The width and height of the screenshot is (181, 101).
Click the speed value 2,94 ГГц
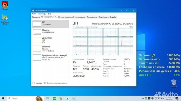click(92, 62)
